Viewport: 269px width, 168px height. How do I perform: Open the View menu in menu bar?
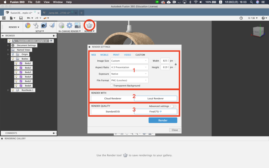47,2
